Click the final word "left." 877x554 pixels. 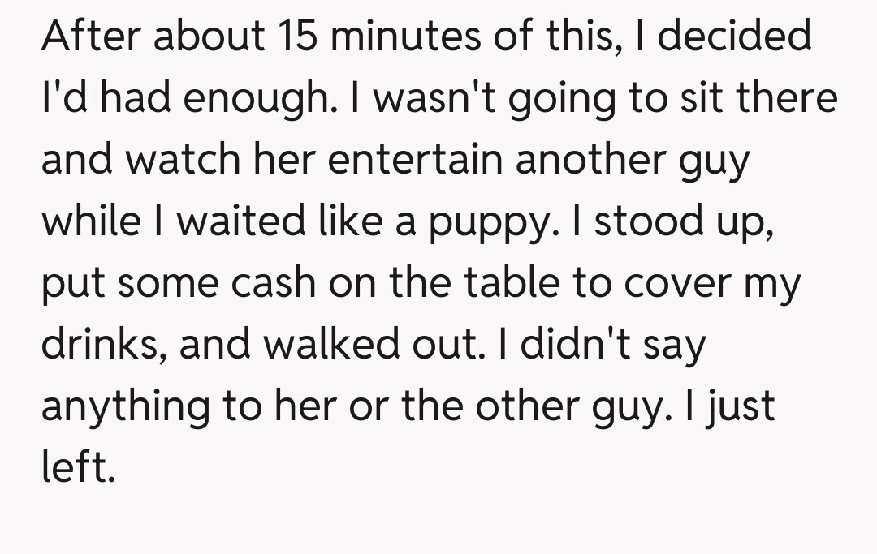(x=79, y=468)
